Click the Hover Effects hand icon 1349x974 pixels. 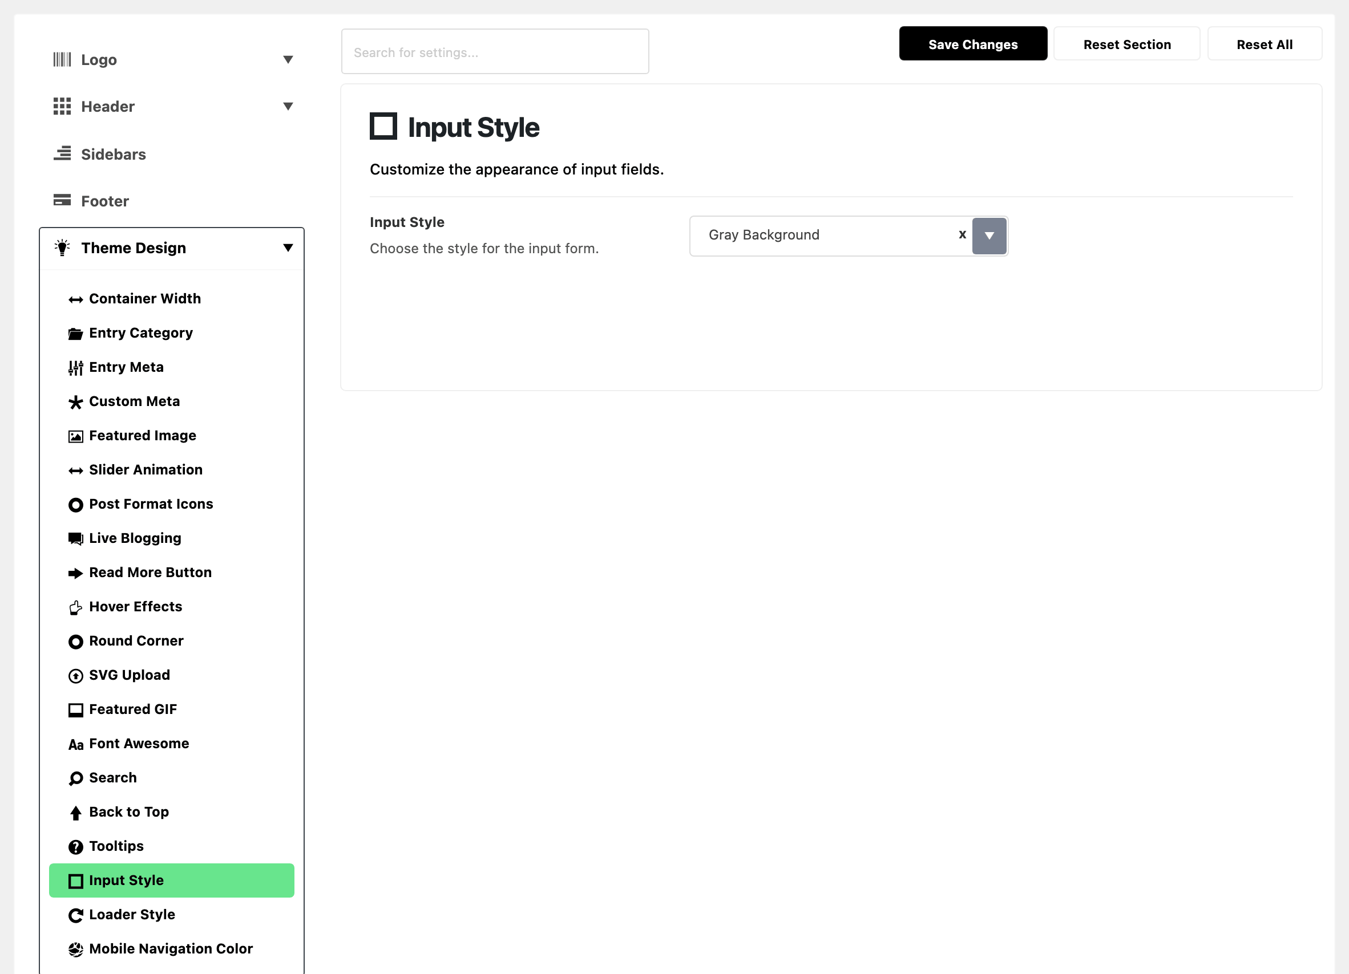coord(75,607)
